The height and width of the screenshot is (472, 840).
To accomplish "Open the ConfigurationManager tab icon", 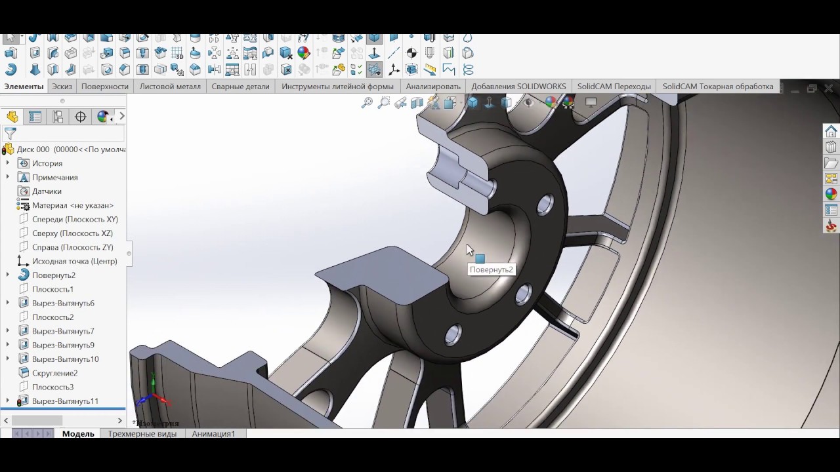I will (58, 117).
